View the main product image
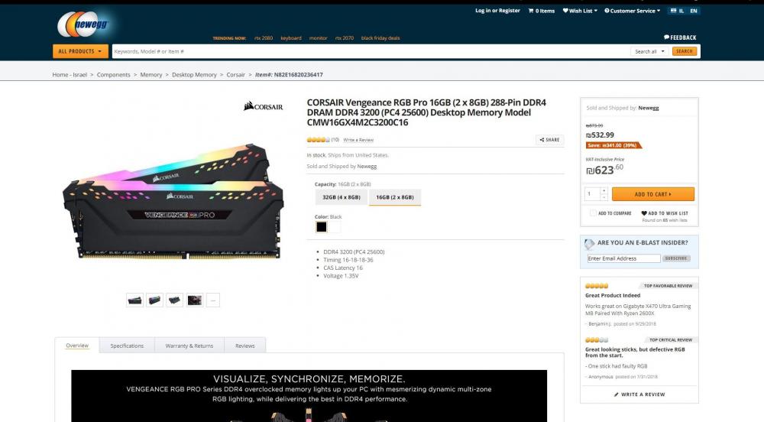The height and width of the screenshot is (422, 764). pos(173,201)
